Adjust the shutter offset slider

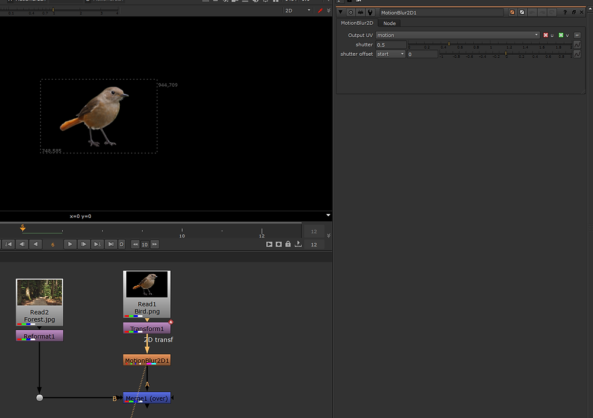(x=506, y=54)
